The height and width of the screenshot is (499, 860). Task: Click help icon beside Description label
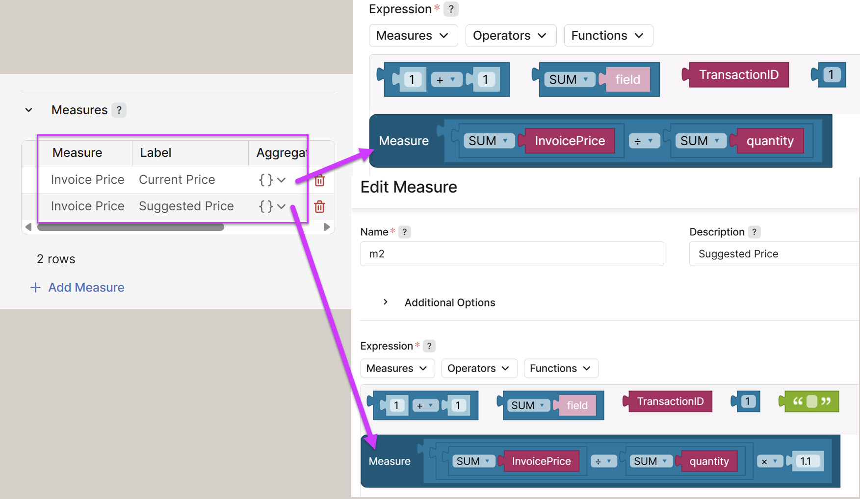pos(754,232)
